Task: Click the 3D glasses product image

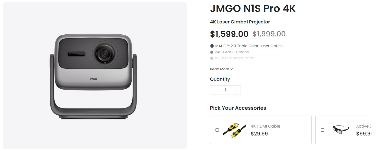Action: click(x=341, y=129)
